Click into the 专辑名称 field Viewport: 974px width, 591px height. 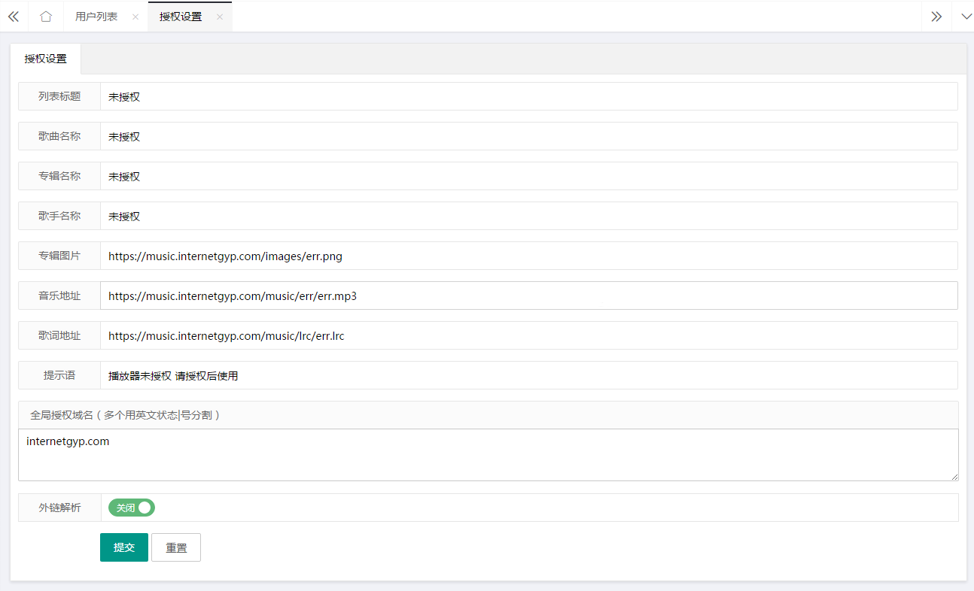click(528, 176)
